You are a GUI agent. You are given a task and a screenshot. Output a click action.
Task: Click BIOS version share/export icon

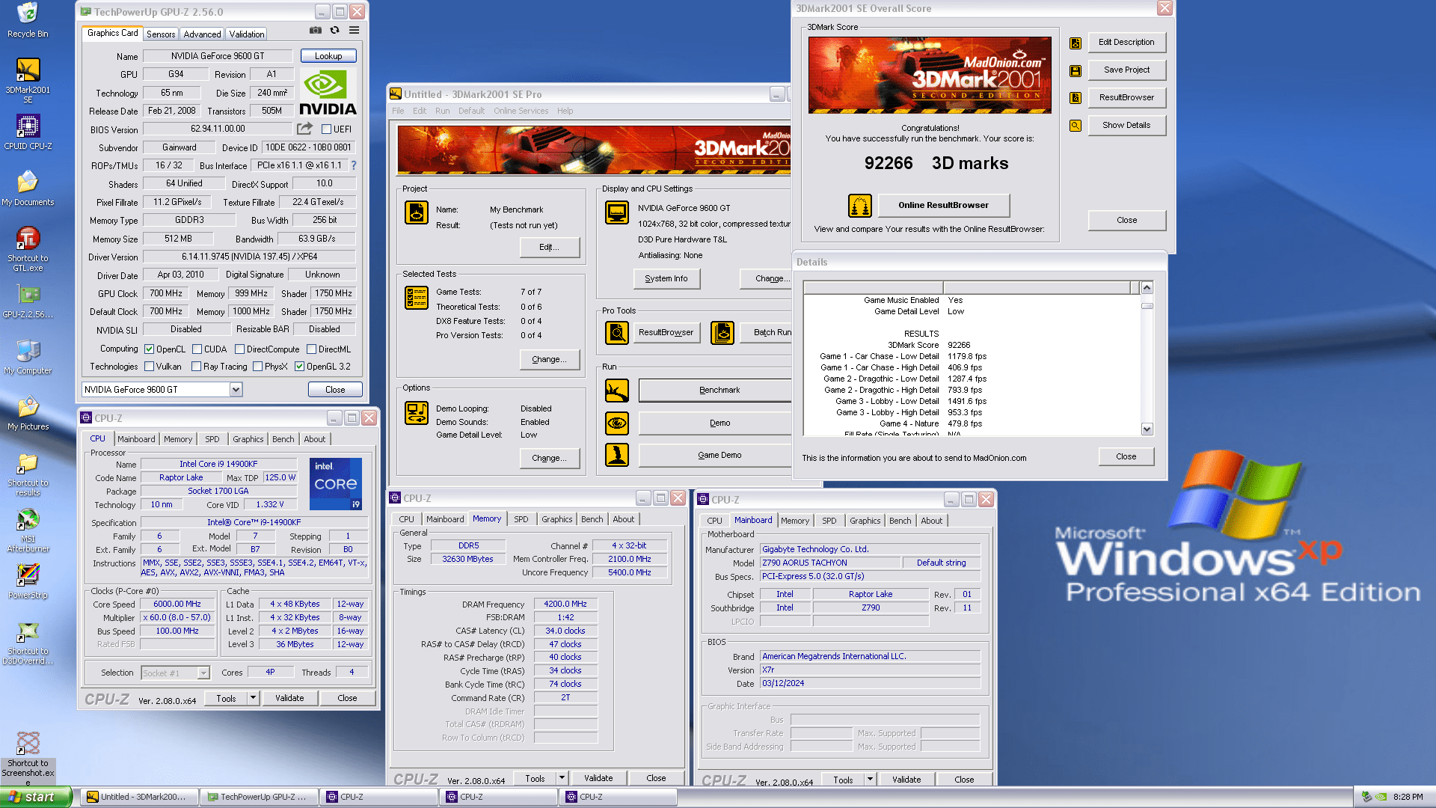pos(304,129)
